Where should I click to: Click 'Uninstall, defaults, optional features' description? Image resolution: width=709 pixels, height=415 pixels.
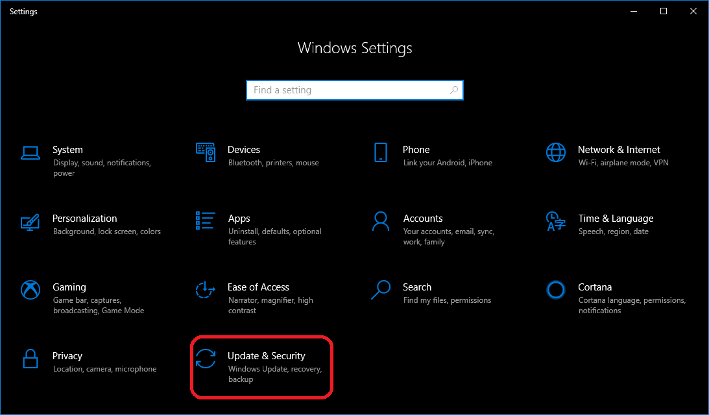click(275, 237)
